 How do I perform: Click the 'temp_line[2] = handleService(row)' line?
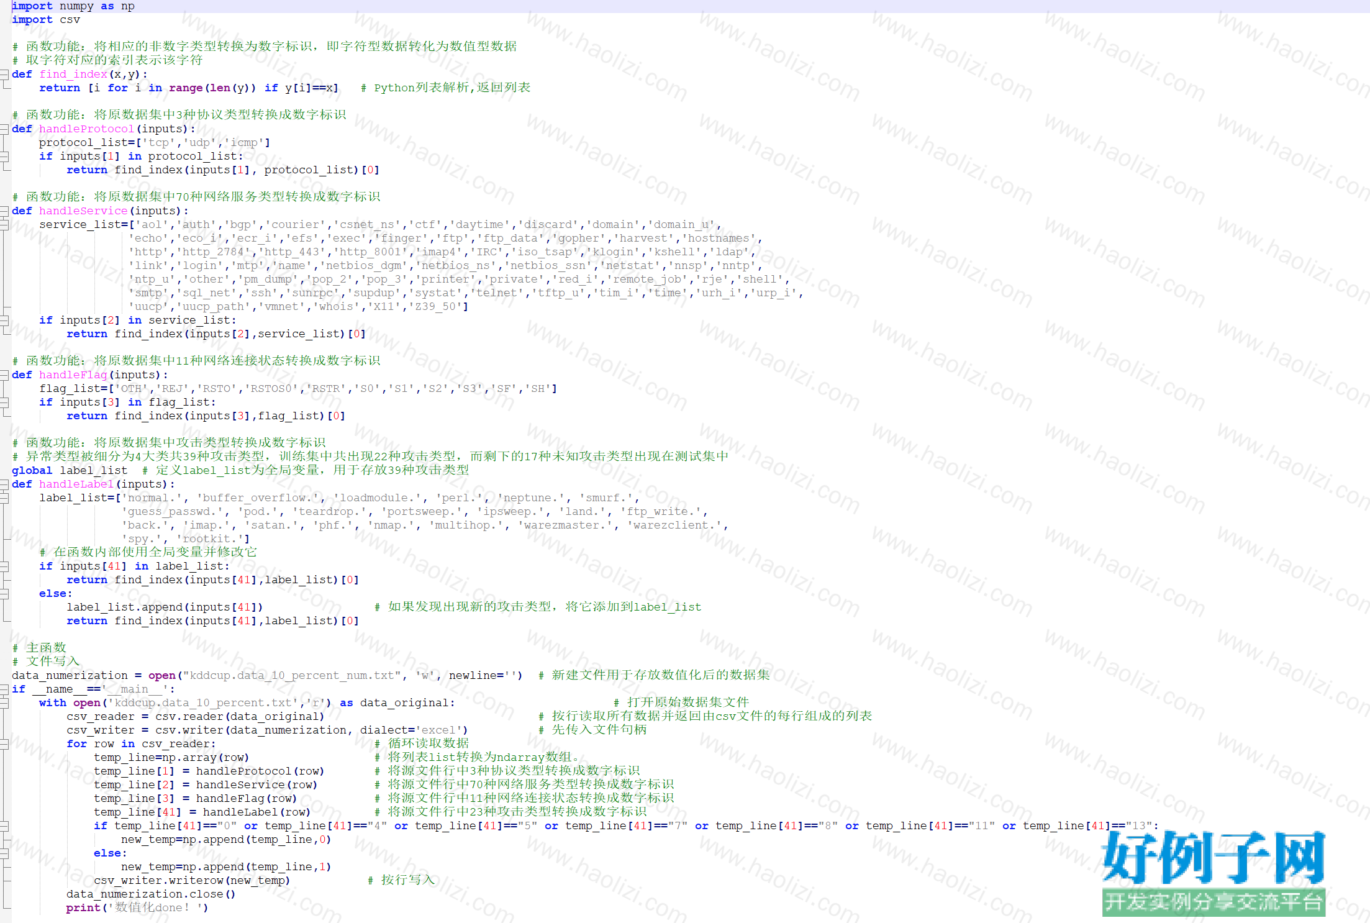(x=206, y=785)
